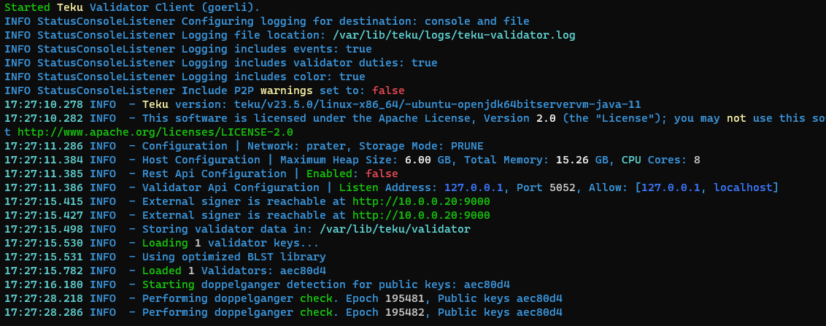This screenshot has height=326, width=826.
Task: Click external signer URL on 17:27:15.427 line
Action: (421, 215)
